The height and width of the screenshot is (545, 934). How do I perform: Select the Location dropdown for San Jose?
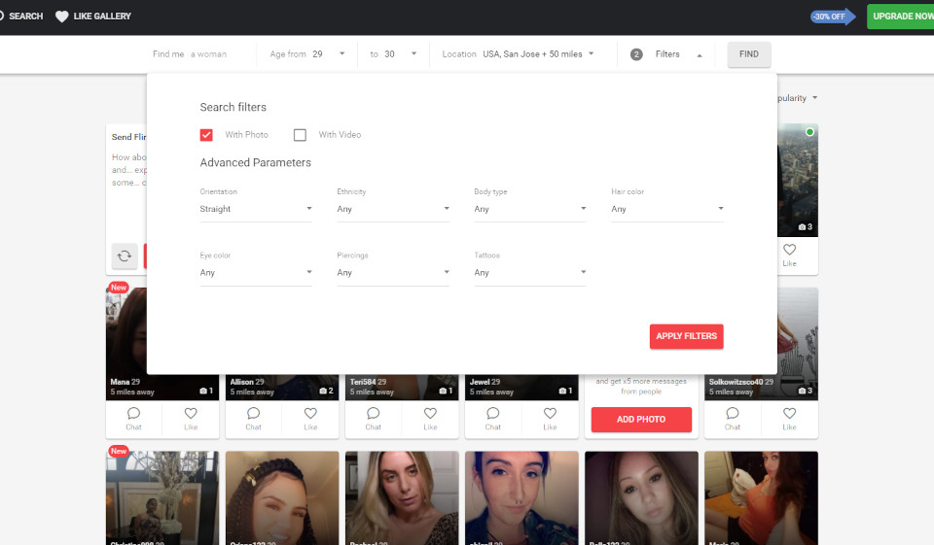click(538, 54)
